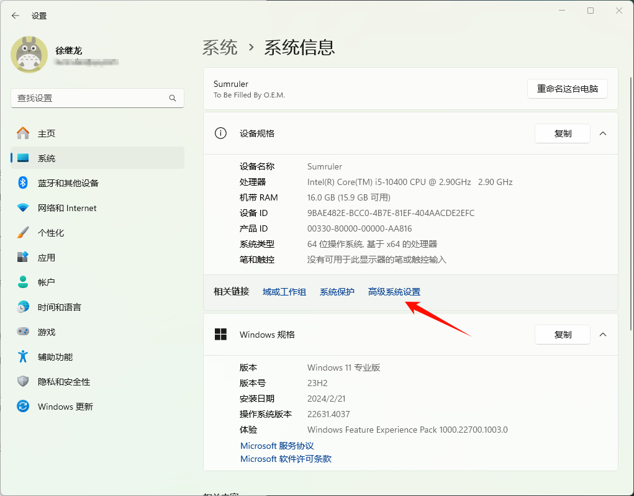This screenshot has height=496, width=634.
Task: Select 隐私和安全性 menu label
Action: 64,382
